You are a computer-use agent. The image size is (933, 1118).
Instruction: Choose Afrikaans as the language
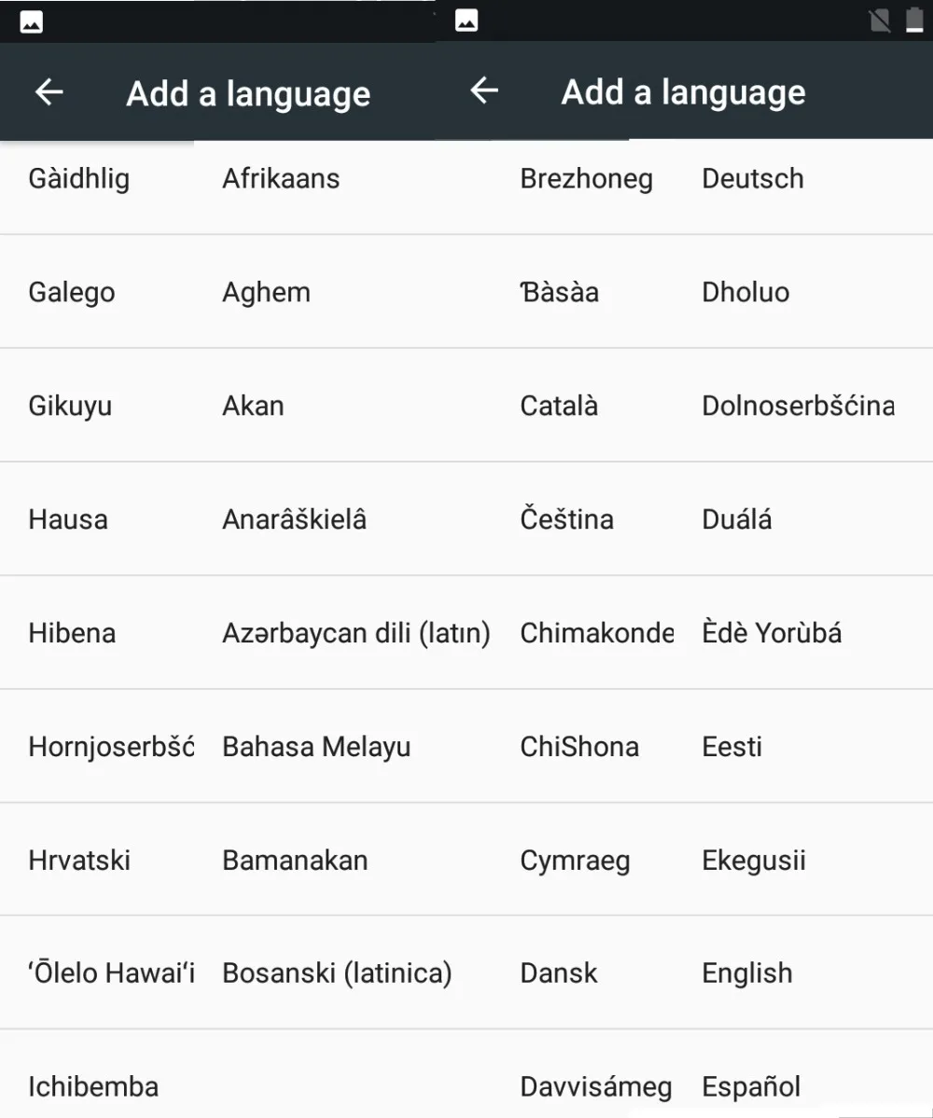click(x=281, y=179)
